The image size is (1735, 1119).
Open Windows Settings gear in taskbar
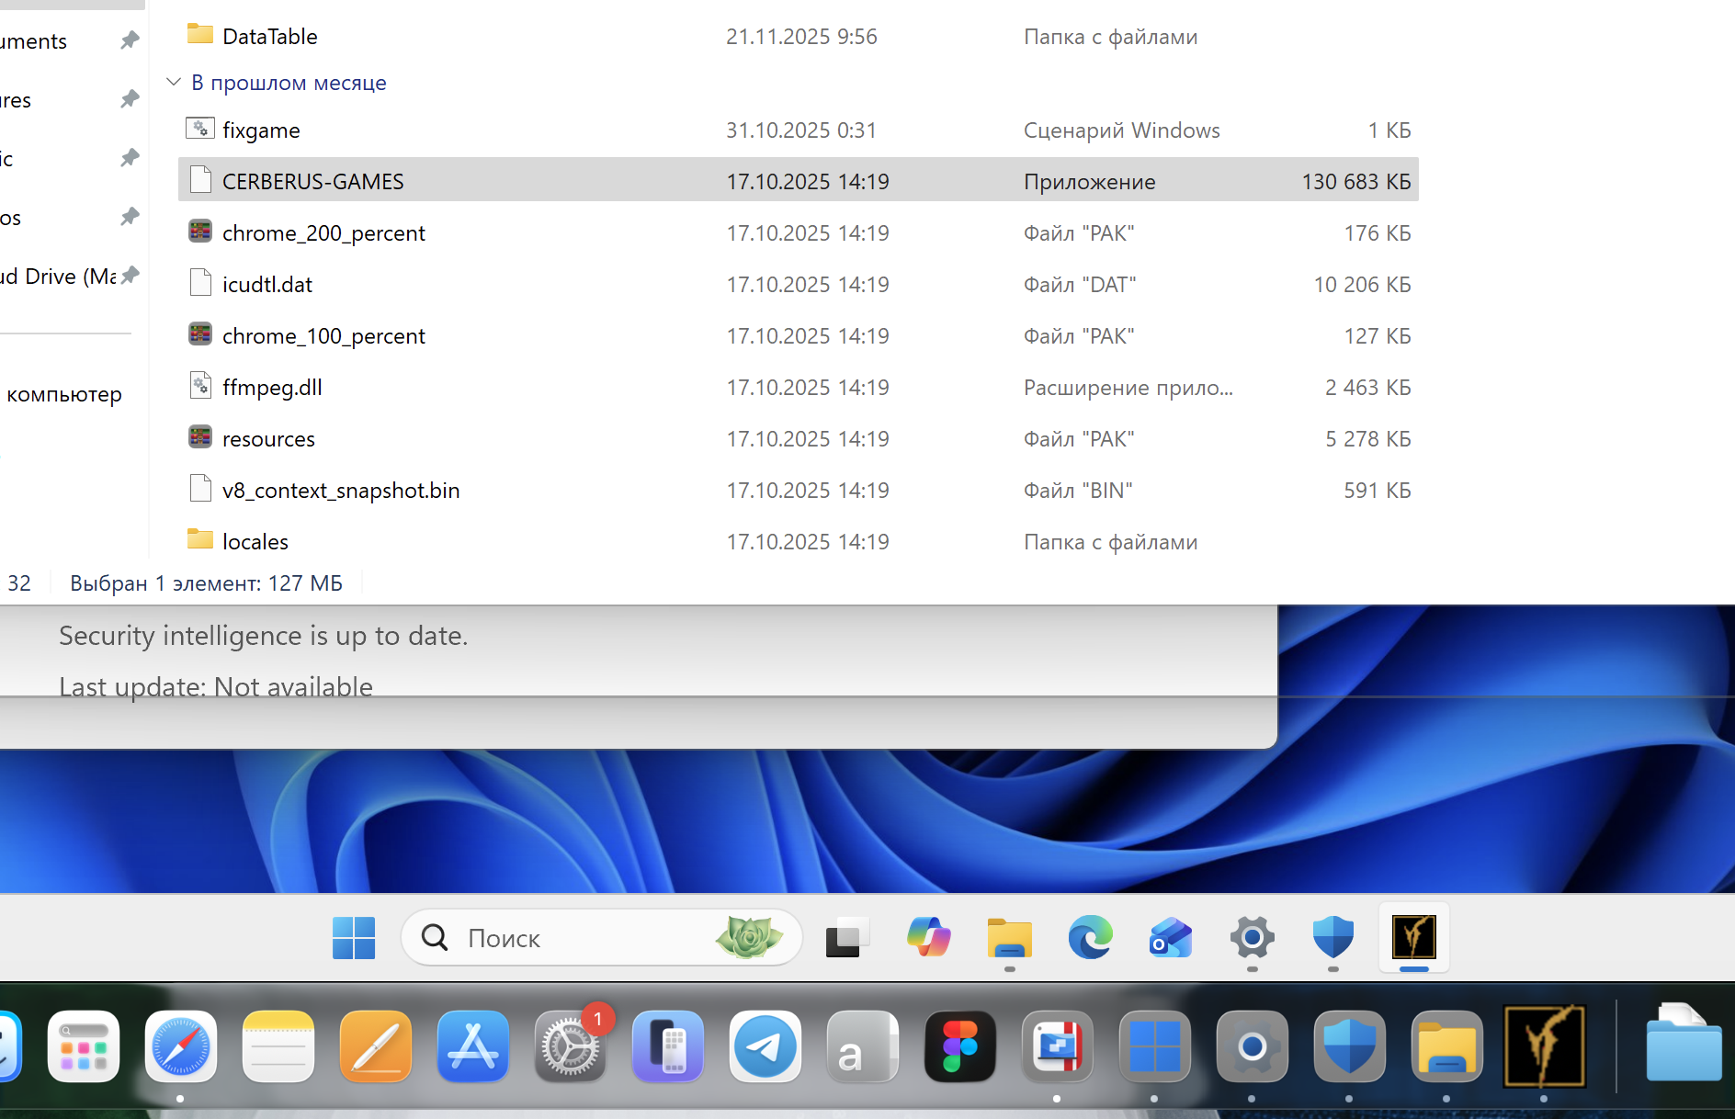tap(1252, 938)
